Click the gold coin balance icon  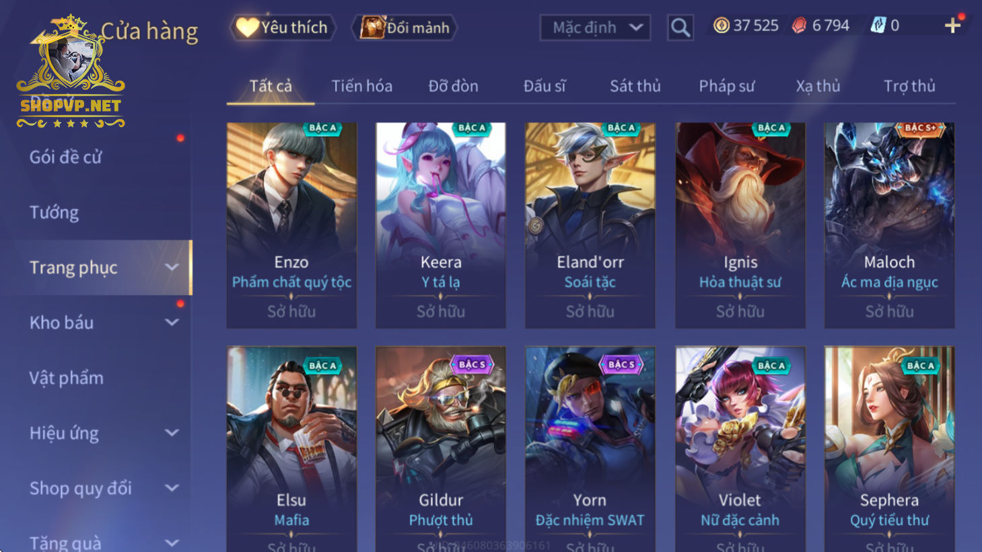pos(721,26)
